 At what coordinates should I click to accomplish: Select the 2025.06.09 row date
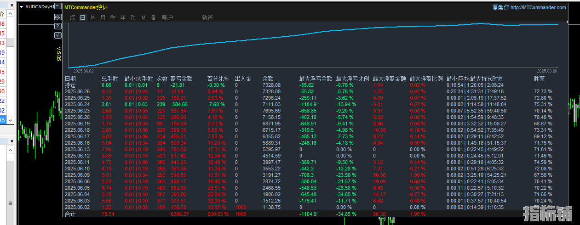77,175
